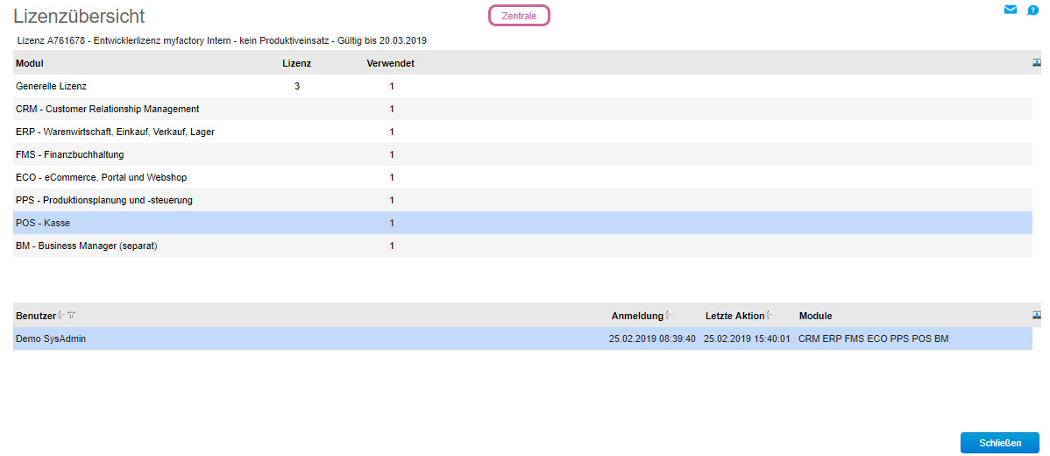Click the export icon in the module table header
This screenshot has width=1050, height=456.
coord(1037,63)
